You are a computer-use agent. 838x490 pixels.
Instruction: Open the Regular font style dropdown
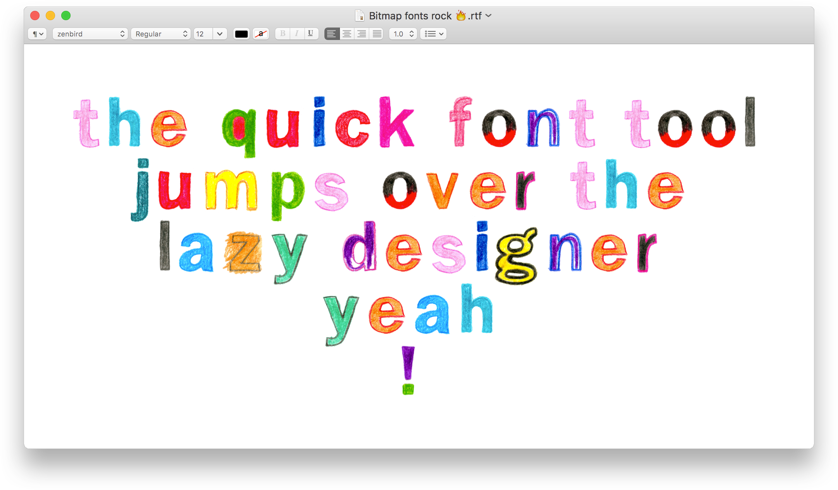(161, 34)
